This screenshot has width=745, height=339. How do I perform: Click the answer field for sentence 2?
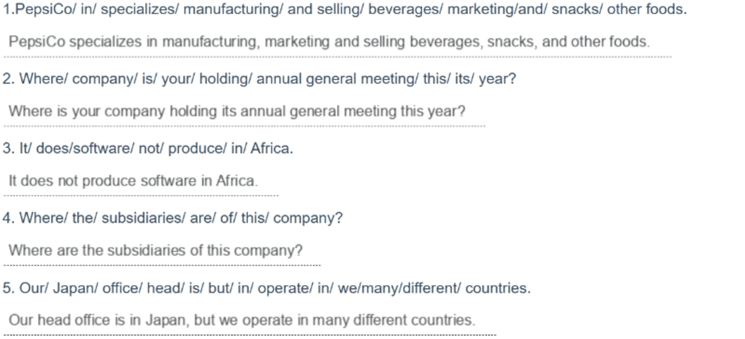tap(244, 112)
